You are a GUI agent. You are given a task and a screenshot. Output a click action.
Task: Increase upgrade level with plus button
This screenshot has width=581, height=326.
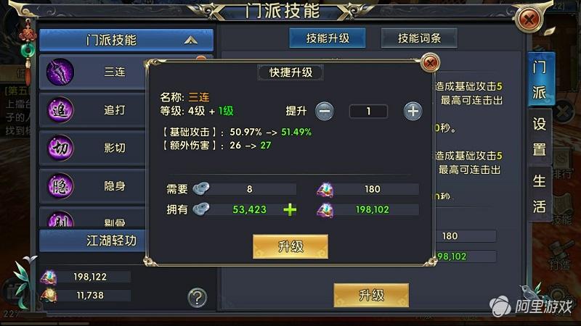click(x=413, y=111)
